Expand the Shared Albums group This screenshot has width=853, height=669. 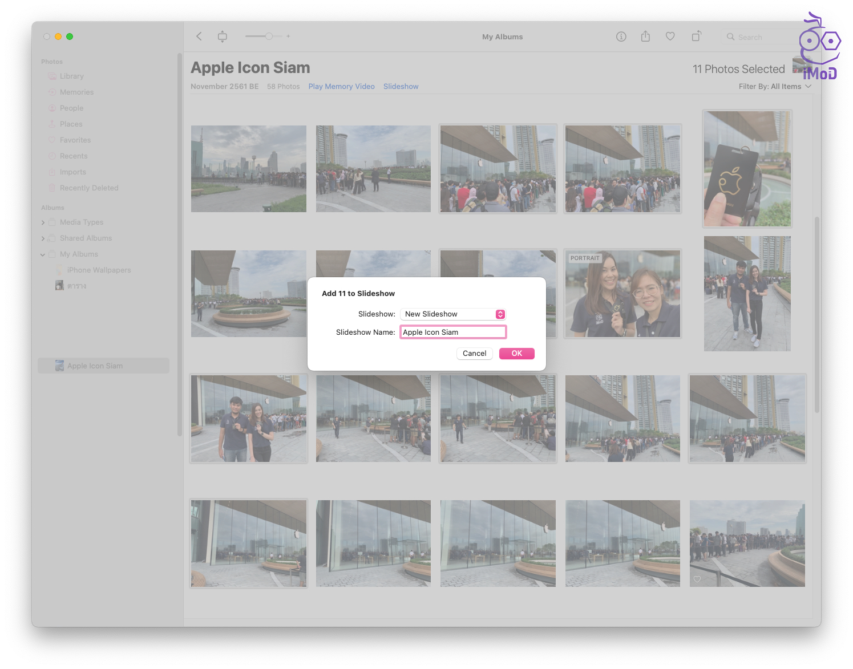(43, 238)
